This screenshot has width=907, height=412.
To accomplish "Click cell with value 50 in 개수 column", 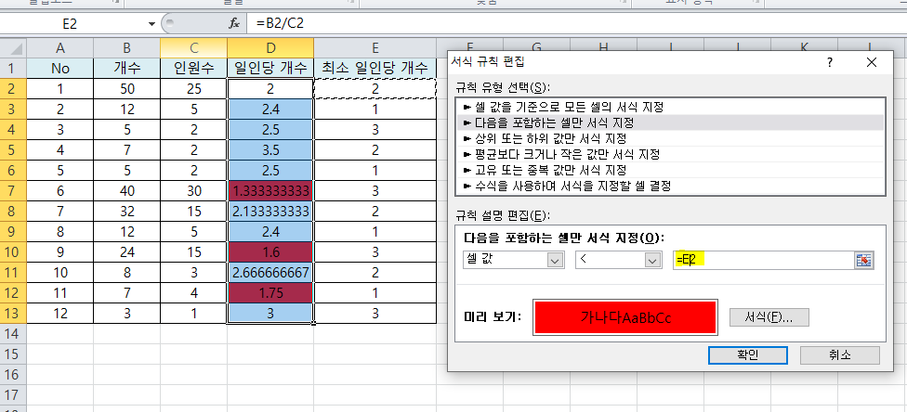I will point(126,89).
